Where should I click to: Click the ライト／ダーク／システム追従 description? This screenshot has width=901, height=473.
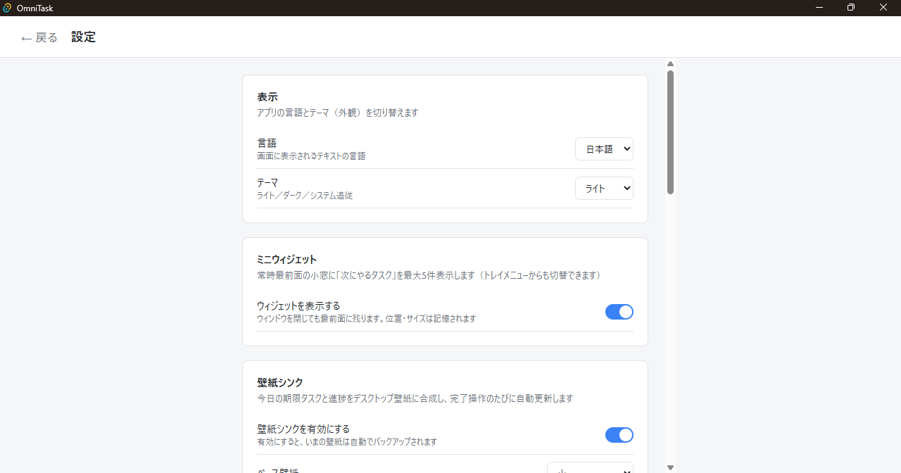pyautogui.click(x=305, y=196)
